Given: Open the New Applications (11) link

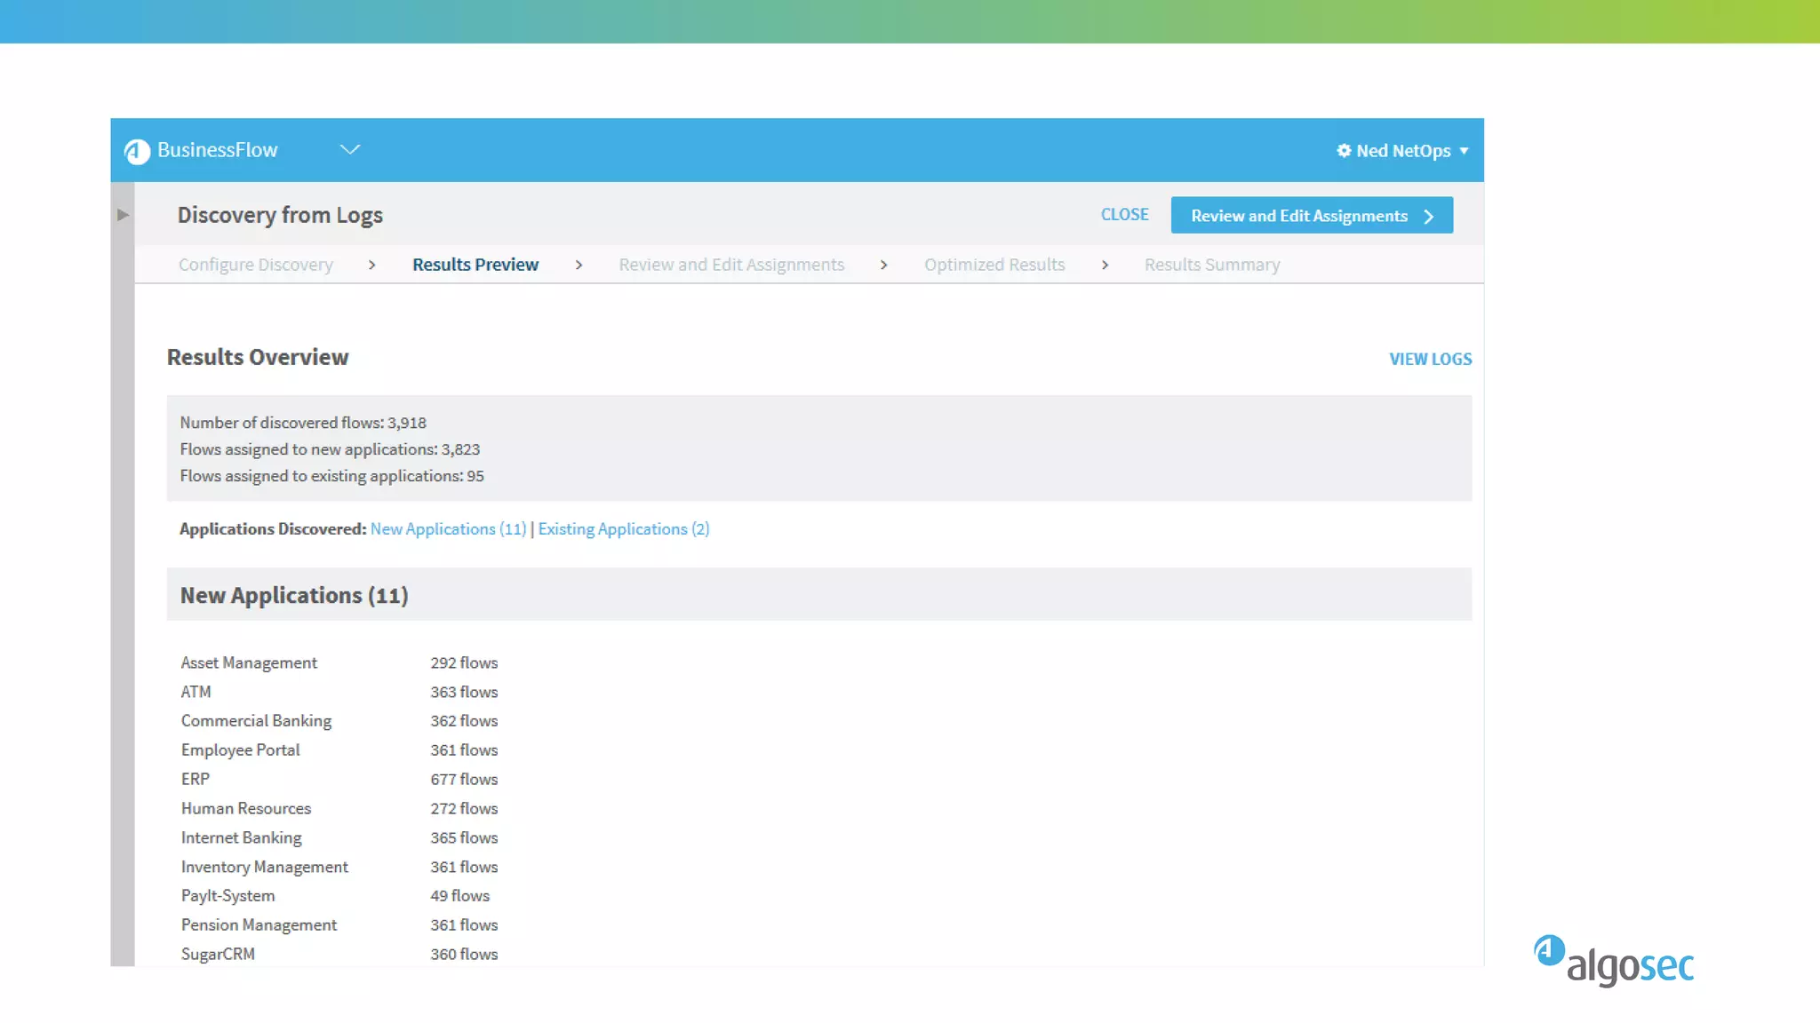Looking at the screenshot, I should [x=448, y=529].
